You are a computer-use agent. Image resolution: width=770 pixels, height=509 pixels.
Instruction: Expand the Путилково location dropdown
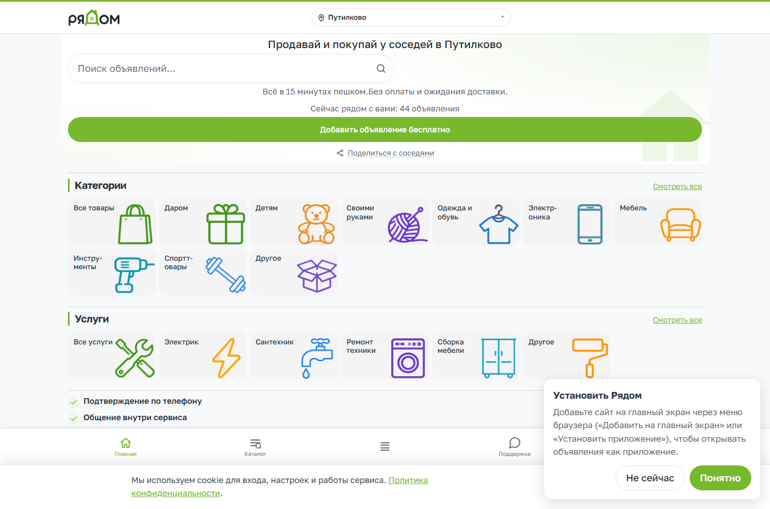(411, 18)
